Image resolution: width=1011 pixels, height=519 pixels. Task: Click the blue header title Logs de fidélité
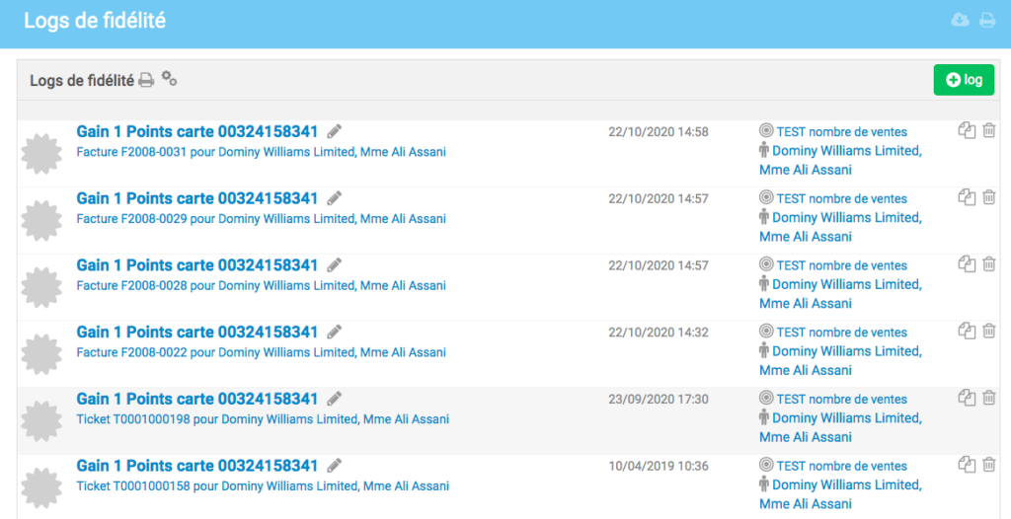pos(95,21)
